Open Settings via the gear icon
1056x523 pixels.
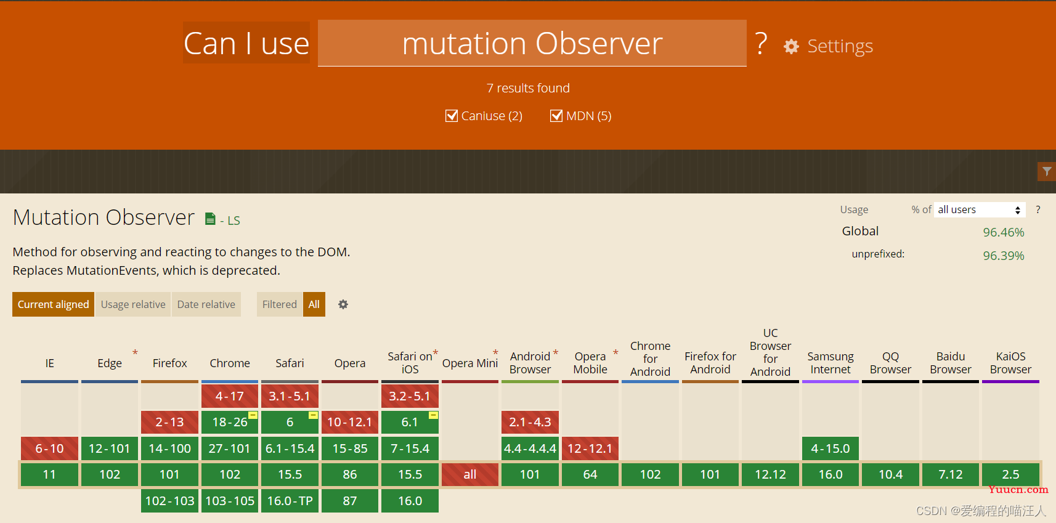coord(791,46)
